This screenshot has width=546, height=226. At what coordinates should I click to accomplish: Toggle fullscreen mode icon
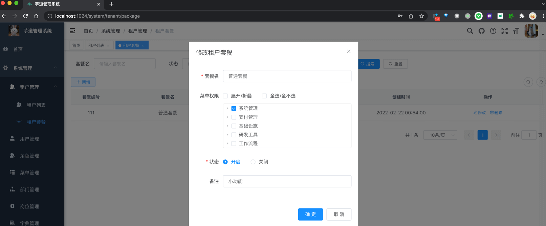504,31
